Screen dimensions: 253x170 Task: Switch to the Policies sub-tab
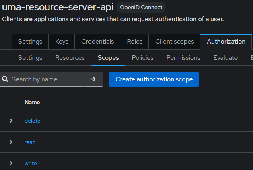point(142,58)
